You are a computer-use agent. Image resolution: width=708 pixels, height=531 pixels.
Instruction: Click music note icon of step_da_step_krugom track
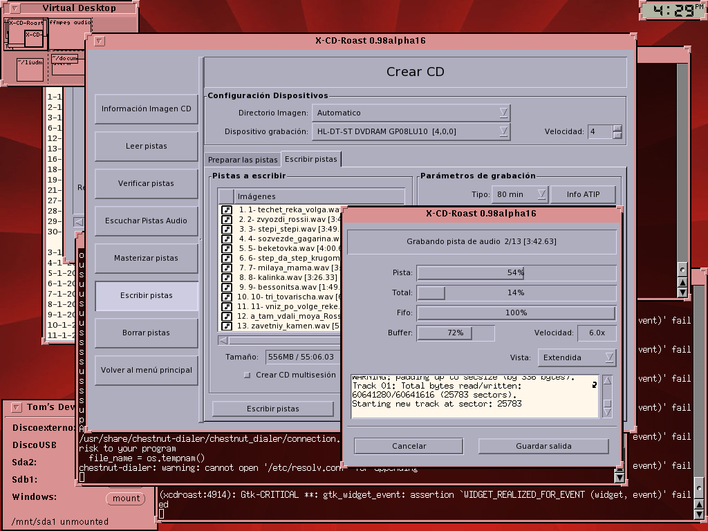pos(227,259)
